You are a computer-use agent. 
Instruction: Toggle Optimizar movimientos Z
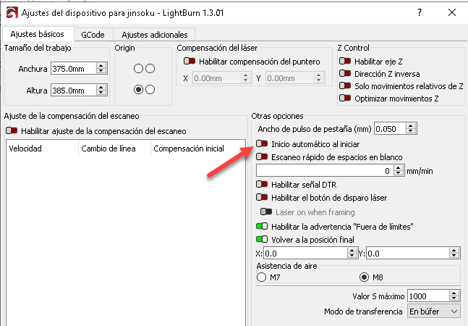point(345,98)
